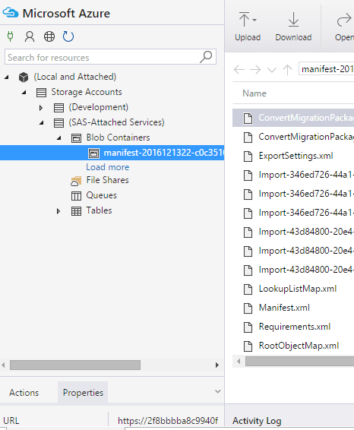Click the tree scrollbar right arrow
This screenshot has height=430, width=354.
[217, 365]
